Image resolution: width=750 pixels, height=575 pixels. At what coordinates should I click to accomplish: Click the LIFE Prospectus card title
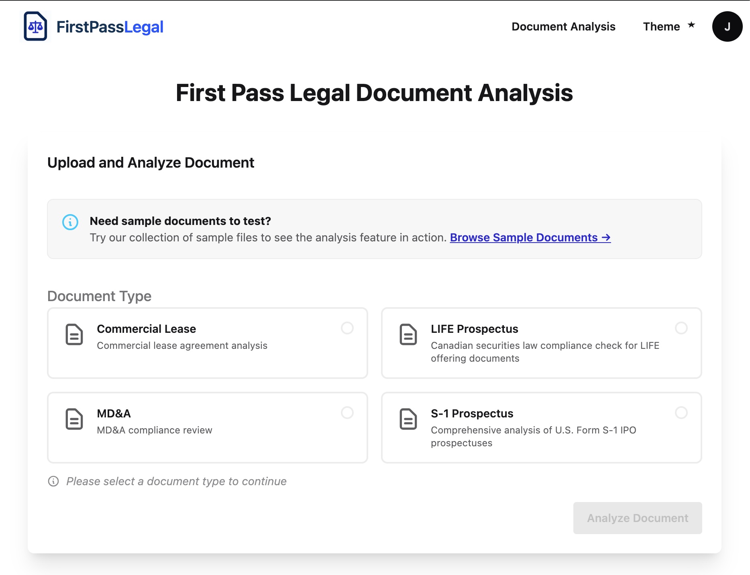[474, 329]
